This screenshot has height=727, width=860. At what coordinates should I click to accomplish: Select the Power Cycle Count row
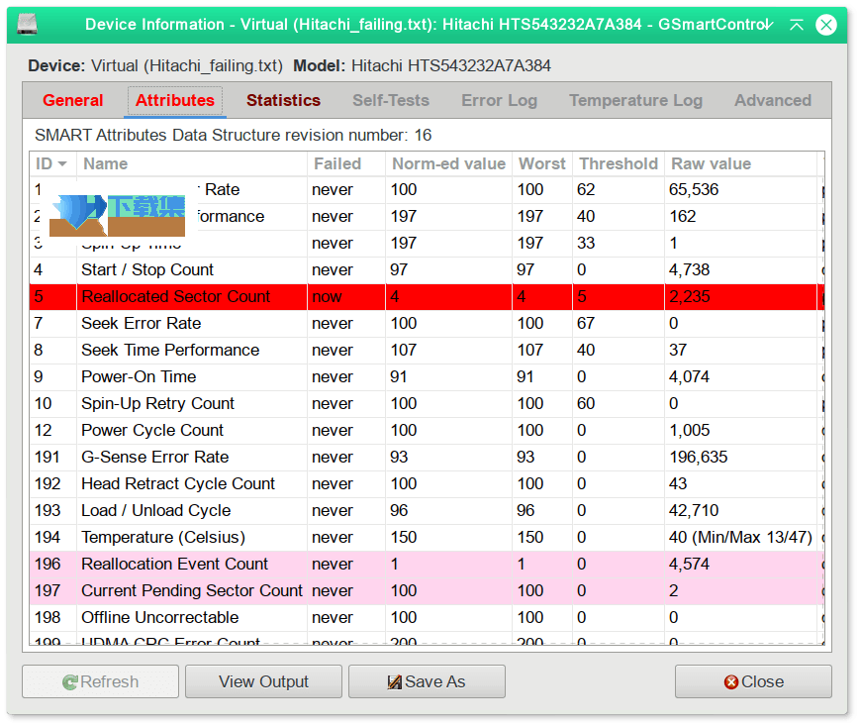(427, 431)
